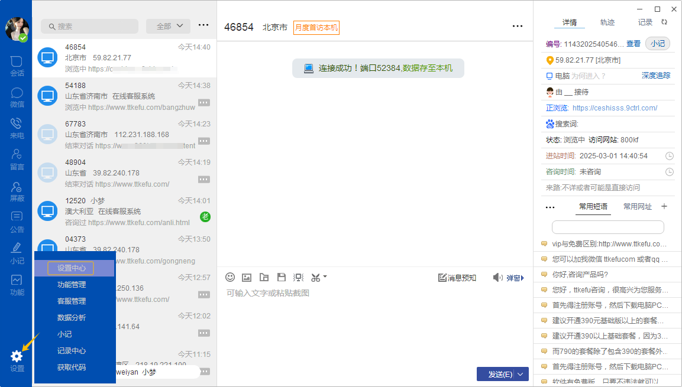Click the 查看 link next to visitor number
The image size is (682, 387).
pyautogui.click(x=633, y=43)
